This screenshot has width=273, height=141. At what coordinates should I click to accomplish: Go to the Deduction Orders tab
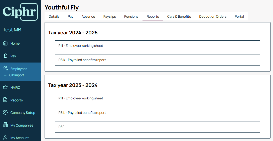coord(213,16)
